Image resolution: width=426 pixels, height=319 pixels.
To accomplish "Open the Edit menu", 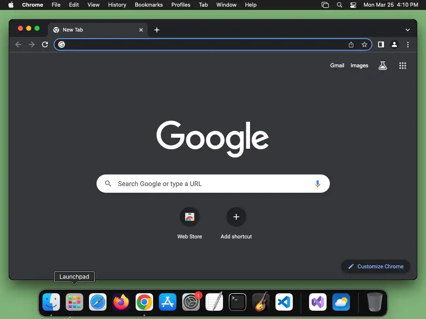I will 74,5.
